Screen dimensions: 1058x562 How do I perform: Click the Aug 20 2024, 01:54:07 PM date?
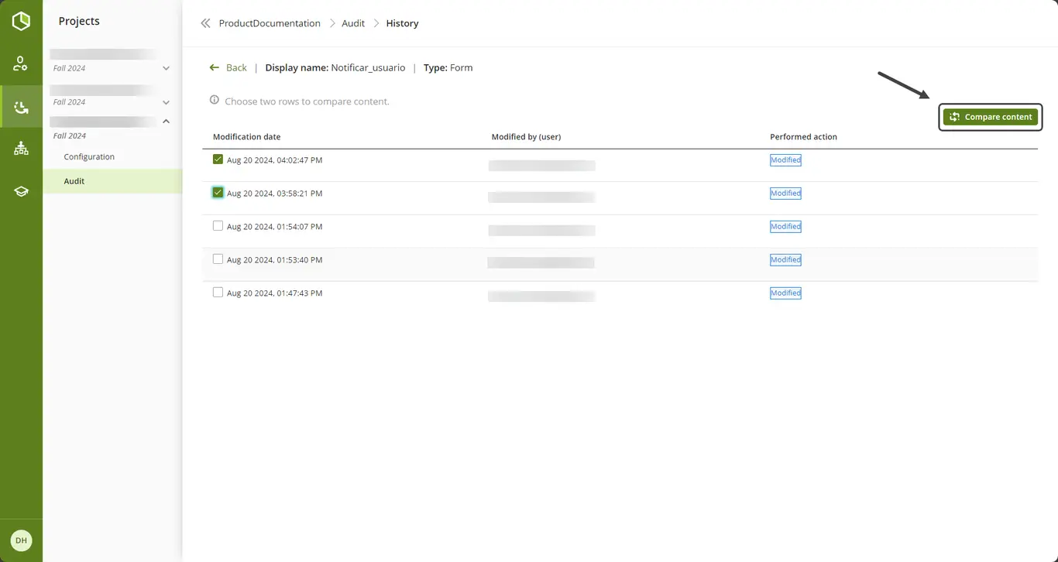point(274,227)
